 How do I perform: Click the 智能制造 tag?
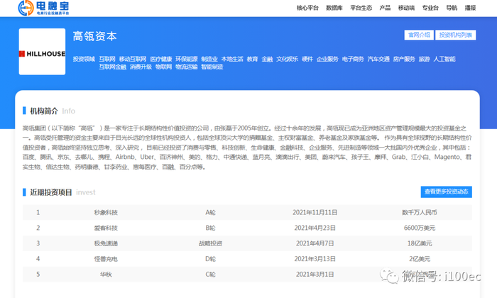click(x=212, y=67)
